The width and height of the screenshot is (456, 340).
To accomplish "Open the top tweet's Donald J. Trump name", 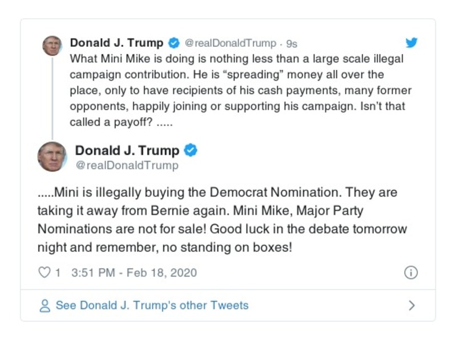I will [x=116, y=43].
